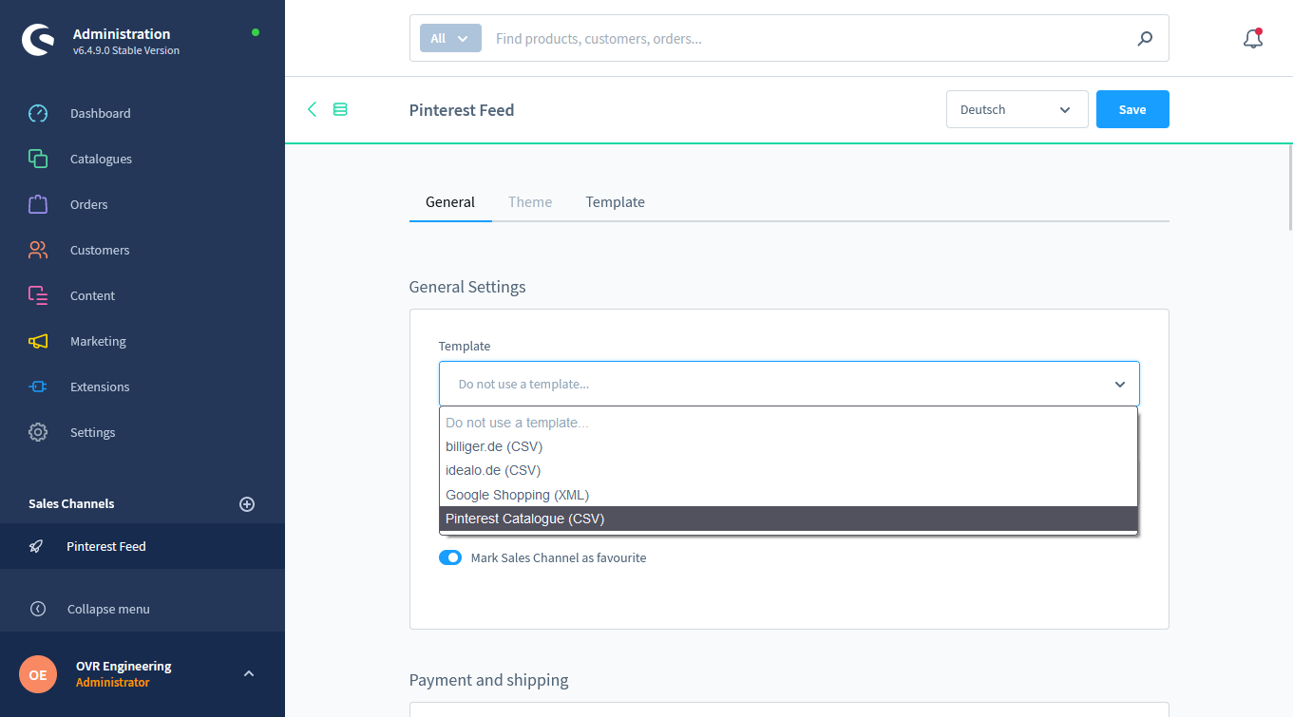Click the Template select field
The width and height of the screenshot is (1293, 717).
tap(789, 384)
